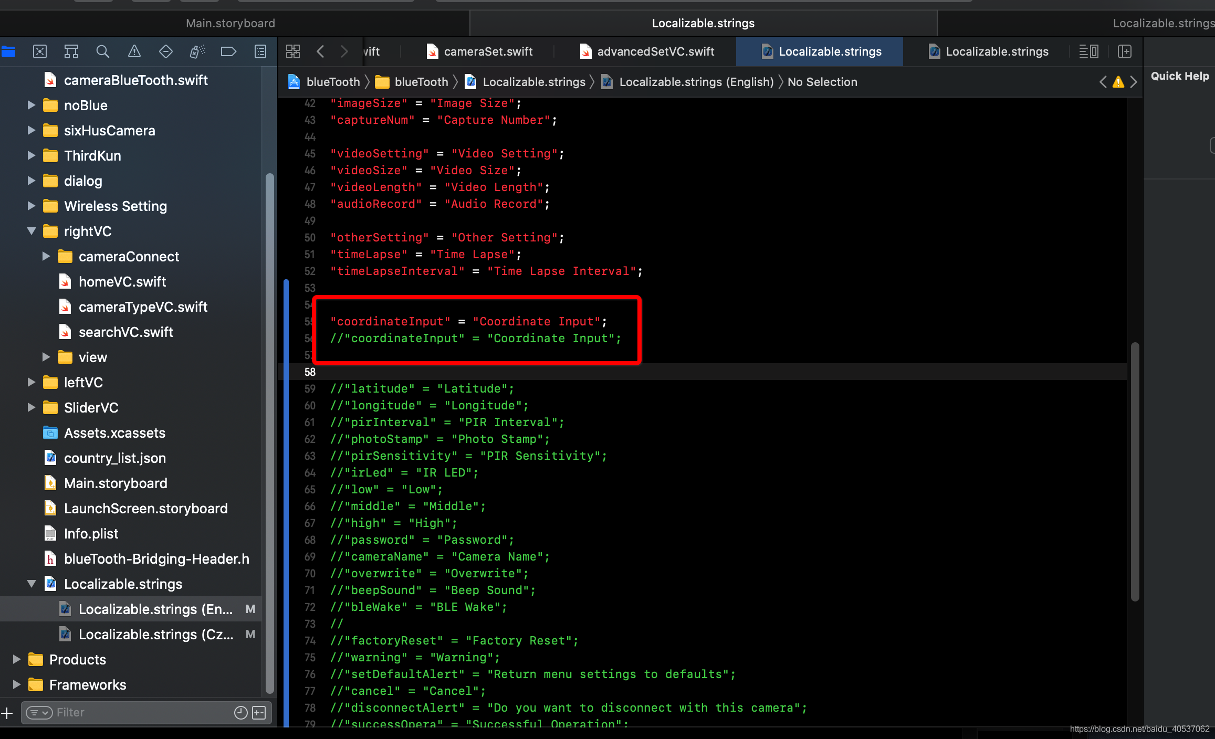Open the report navigator icon
1215x739 pixels.
(x=260, y=51)
